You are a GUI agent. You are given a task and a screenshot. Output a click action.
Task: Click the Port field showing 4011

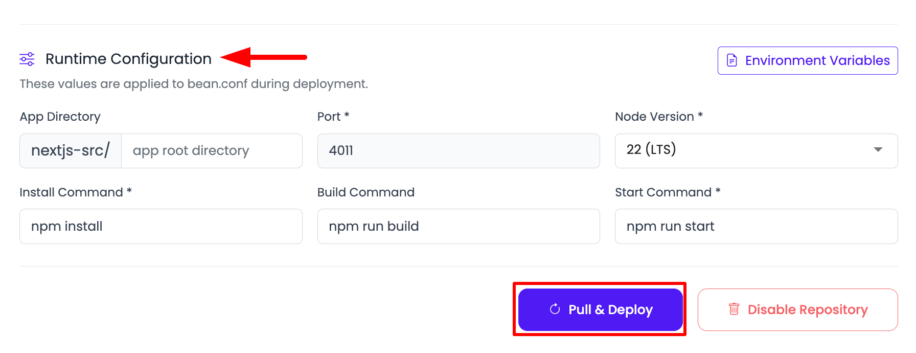coord(459,151)
